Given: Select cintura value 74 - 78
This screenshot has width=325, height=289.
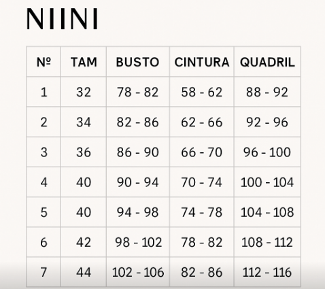Looking at the screenshot, I should tap(202, 212).
